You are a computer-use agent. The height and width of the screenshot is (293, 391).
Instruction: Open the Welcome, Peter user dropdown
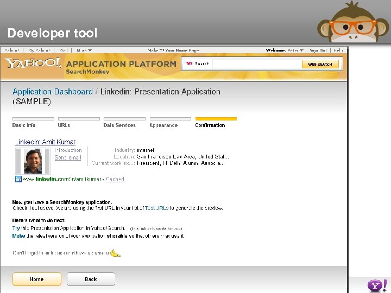(x=285, y=50)
